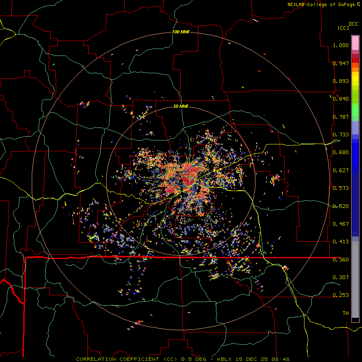Click the 100 NMI range ring label
This screenshot has width=362, height=362.
pos(181,32)
